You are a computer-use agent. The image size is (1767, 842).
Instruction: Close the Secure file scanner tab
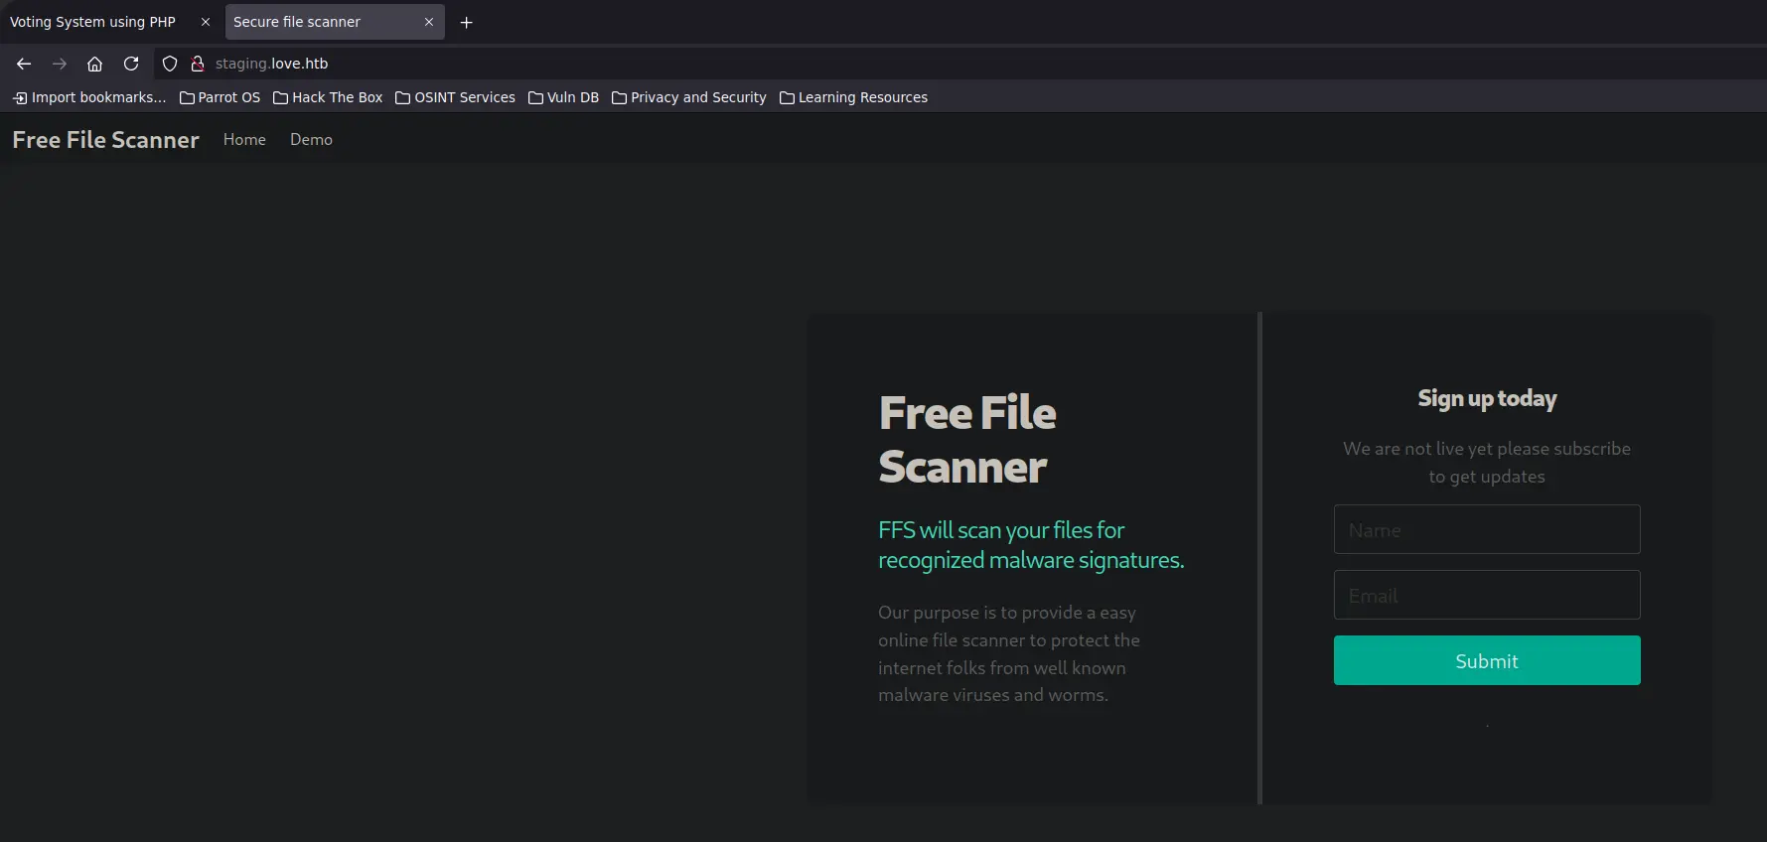tap(429, 22)
